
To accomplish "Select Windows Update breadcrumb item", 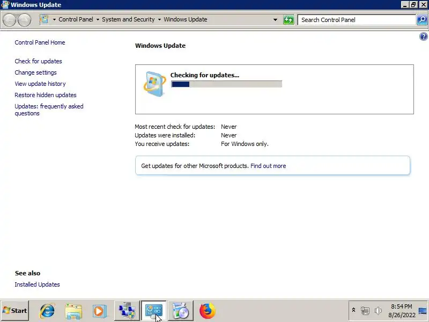I will tap(186, 19).
